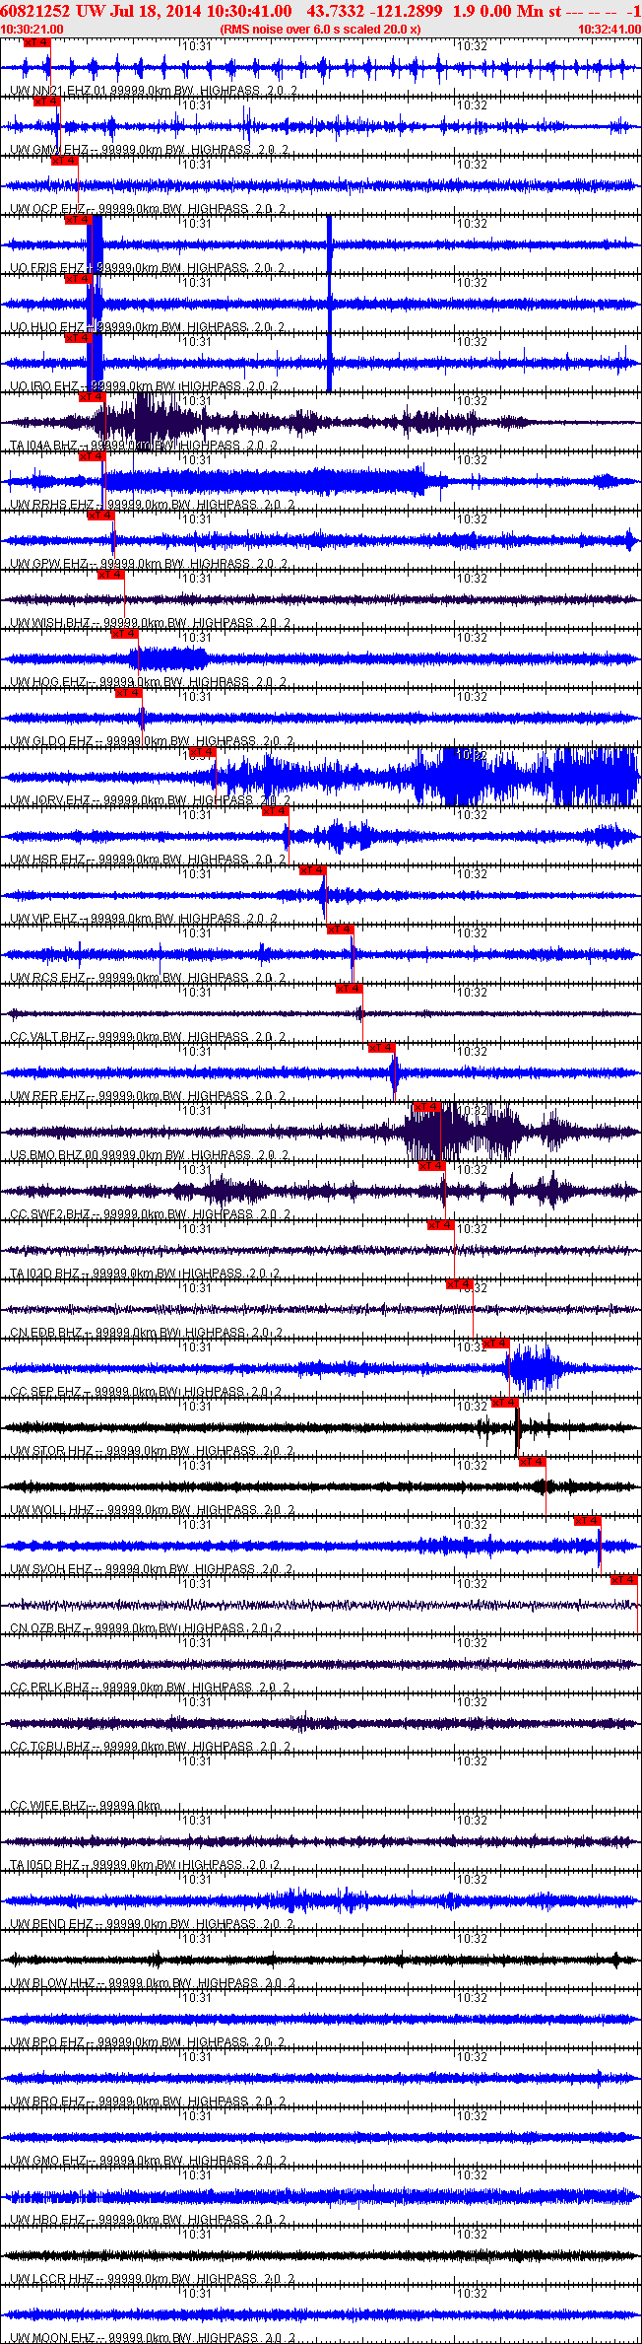Image resolution: width=642 pixels, height=2344 pixels.
Task: Select the red pick marker on I02D trace
Action: tap(440, 1225)
